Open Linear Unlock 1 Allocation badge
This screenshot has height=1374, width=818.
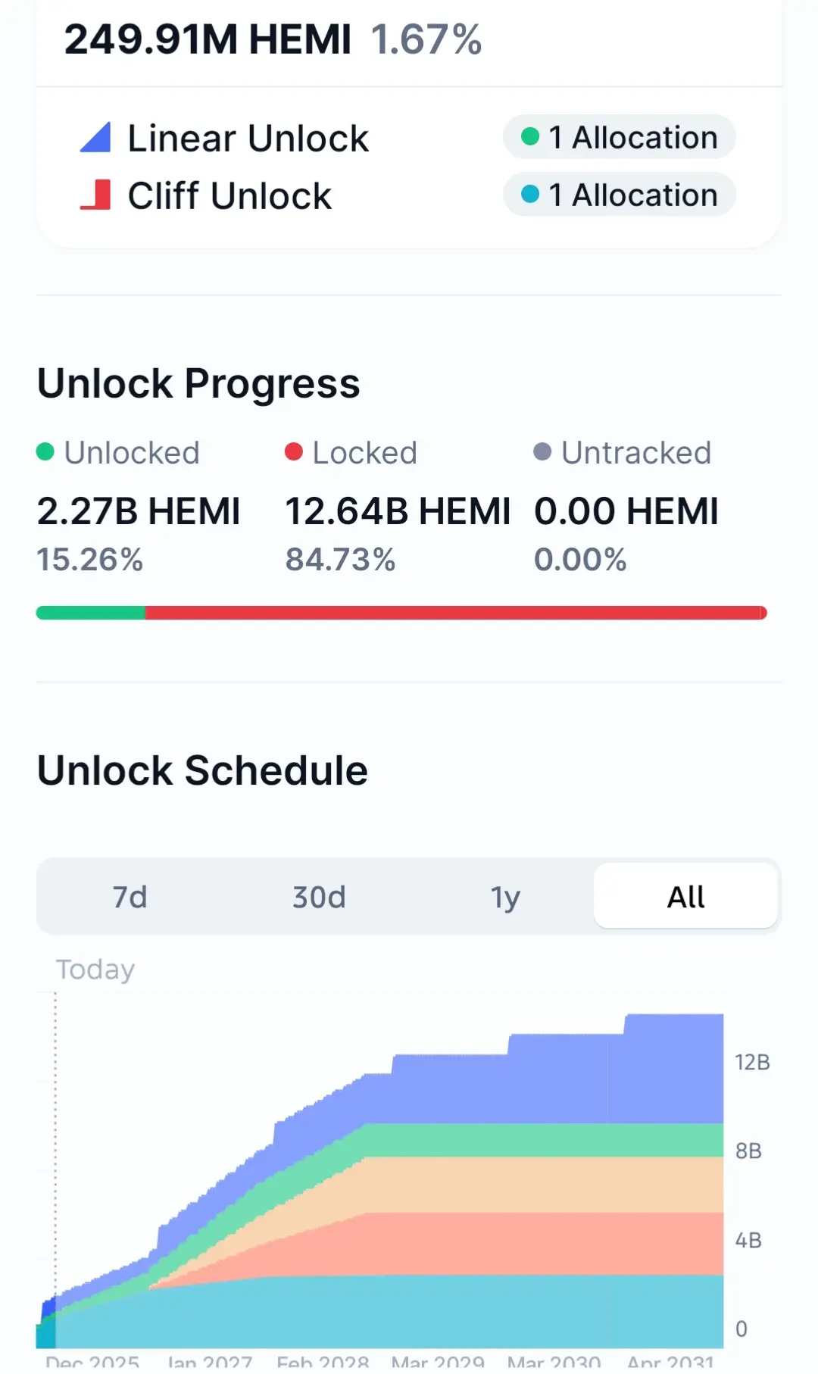click(620, 137)
